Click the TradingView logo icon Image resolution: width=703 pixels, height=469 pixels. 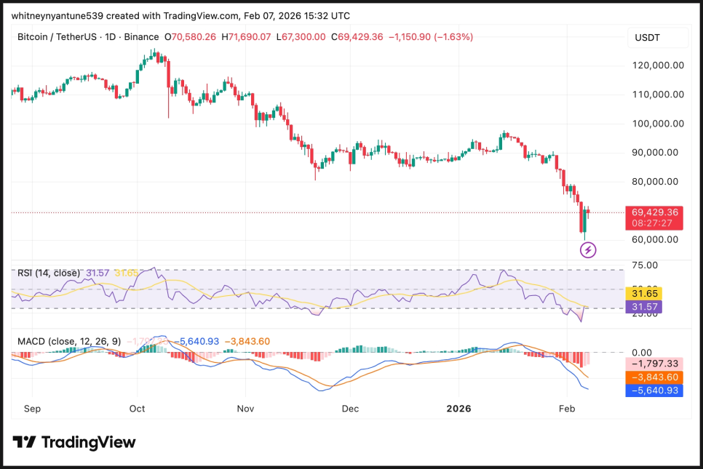(25, 442)
